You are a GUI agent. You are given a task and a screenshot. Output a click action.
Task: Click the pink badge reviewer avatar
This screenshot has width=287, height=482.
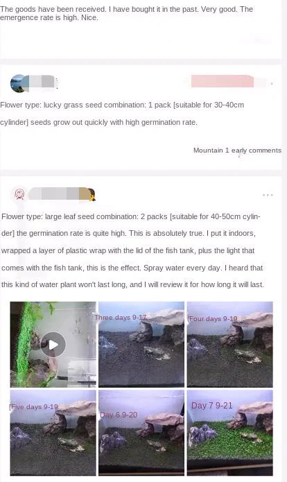tap(19, 194)
